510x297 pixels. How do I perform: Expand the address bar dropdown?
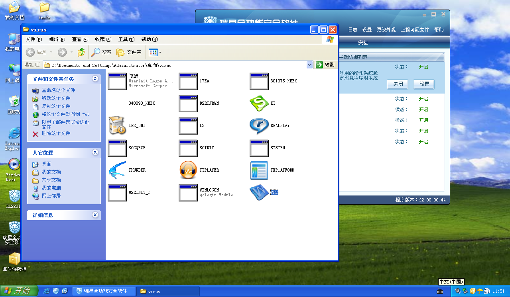coord(310,65)
